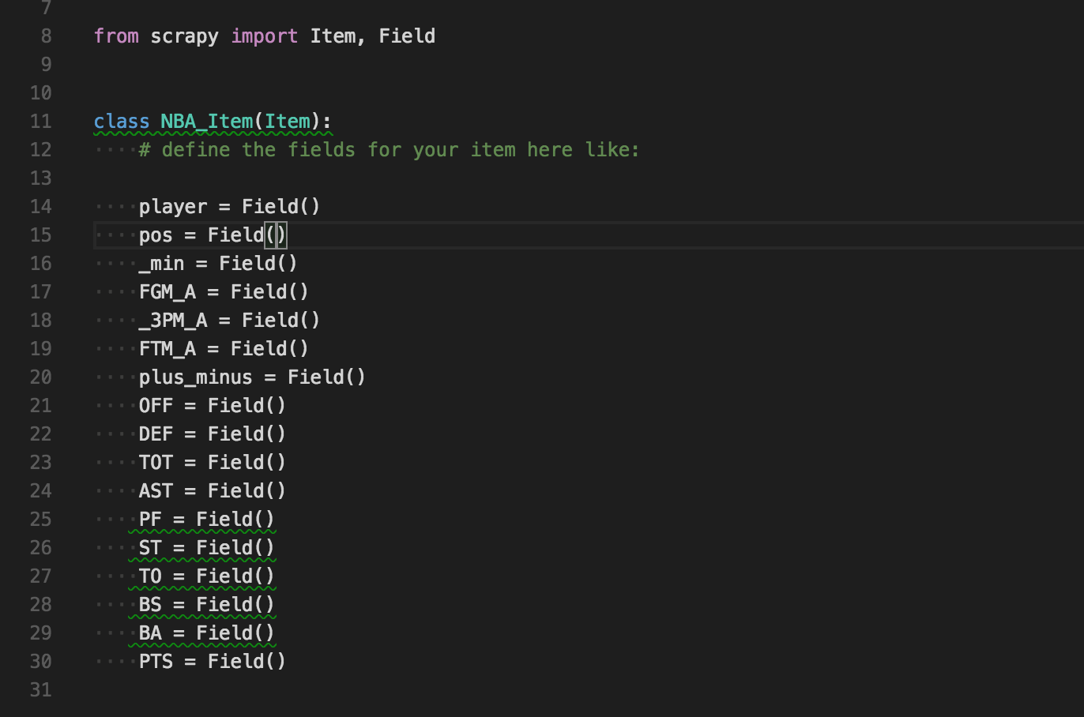The image size is (1084, 717).
Task: Click 'Field' in the import statement
Action: [x=406, y=36]
